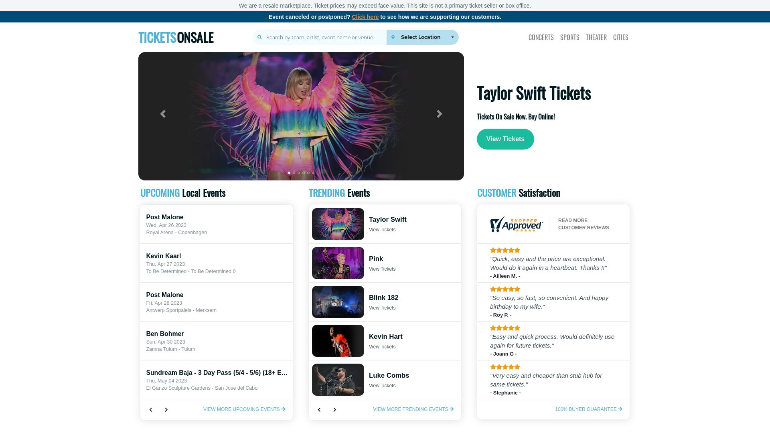Open the Sports menu

click(x=569, y=37)
